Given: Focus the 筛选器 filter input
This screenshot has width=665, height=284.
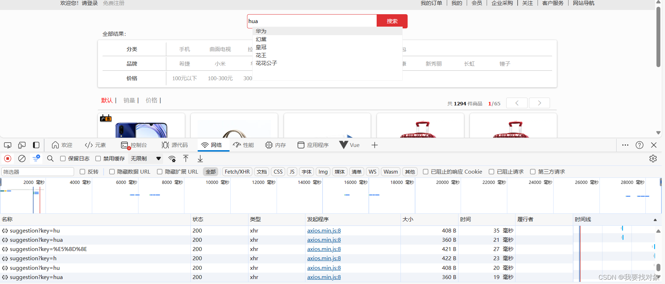Looking at the screenshot, I should (38, 172).
